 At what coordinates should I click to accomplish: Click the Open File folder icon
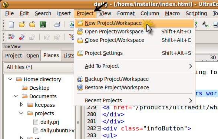[22, 24]
